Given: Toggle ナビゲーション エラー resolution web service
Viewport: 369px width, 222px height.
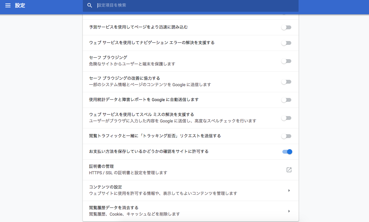Looking at the screenshot, I should [x=286, y=43].
